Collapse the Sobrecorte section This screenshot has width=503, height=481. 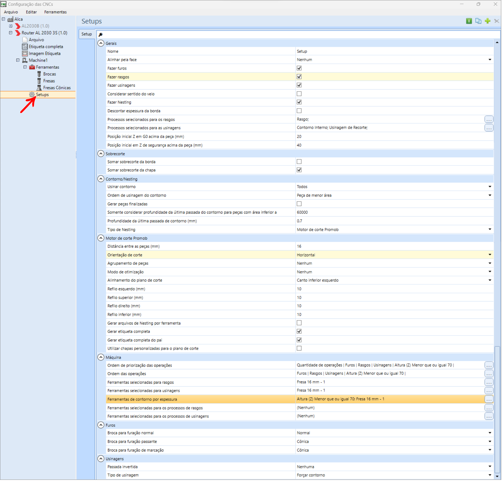tap(101, 154)
